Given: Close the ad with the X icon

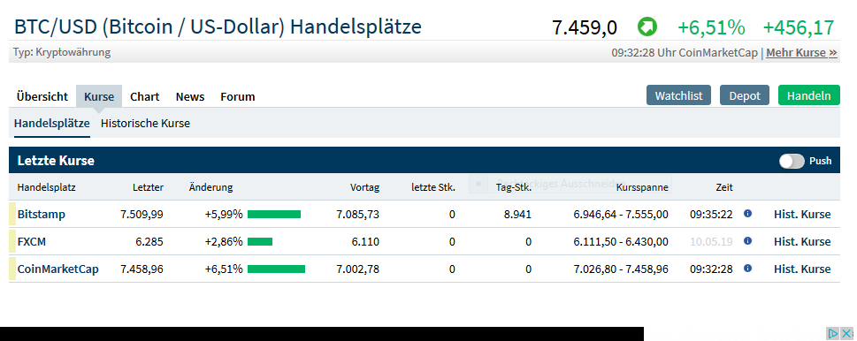Looking at the screenshot, I should (x=846, y=333).
